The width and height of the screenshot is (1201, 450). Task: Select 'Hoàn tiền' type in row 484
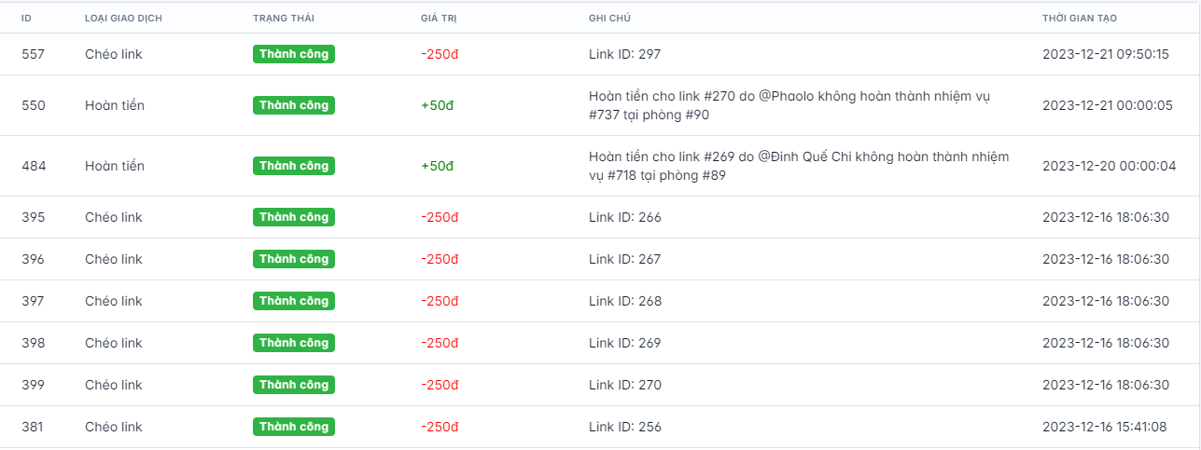pyautogui.click(x=115, y=166)
